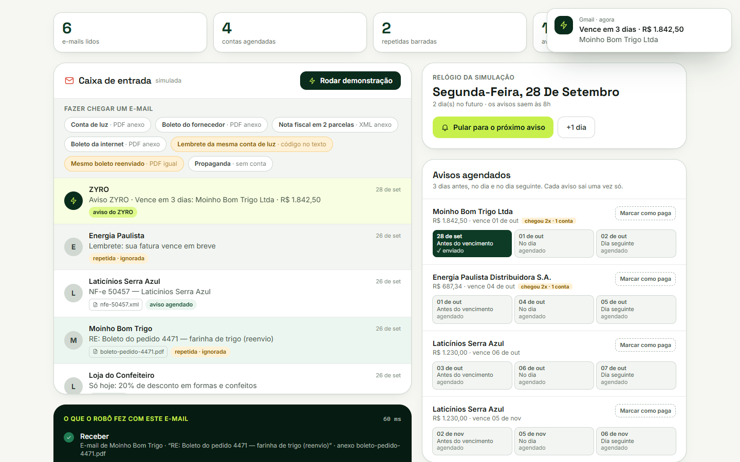Screen dimensions: 740x462
Task: Click the 06 de nov Dia seguinte card
Action: tap(636, 441)
